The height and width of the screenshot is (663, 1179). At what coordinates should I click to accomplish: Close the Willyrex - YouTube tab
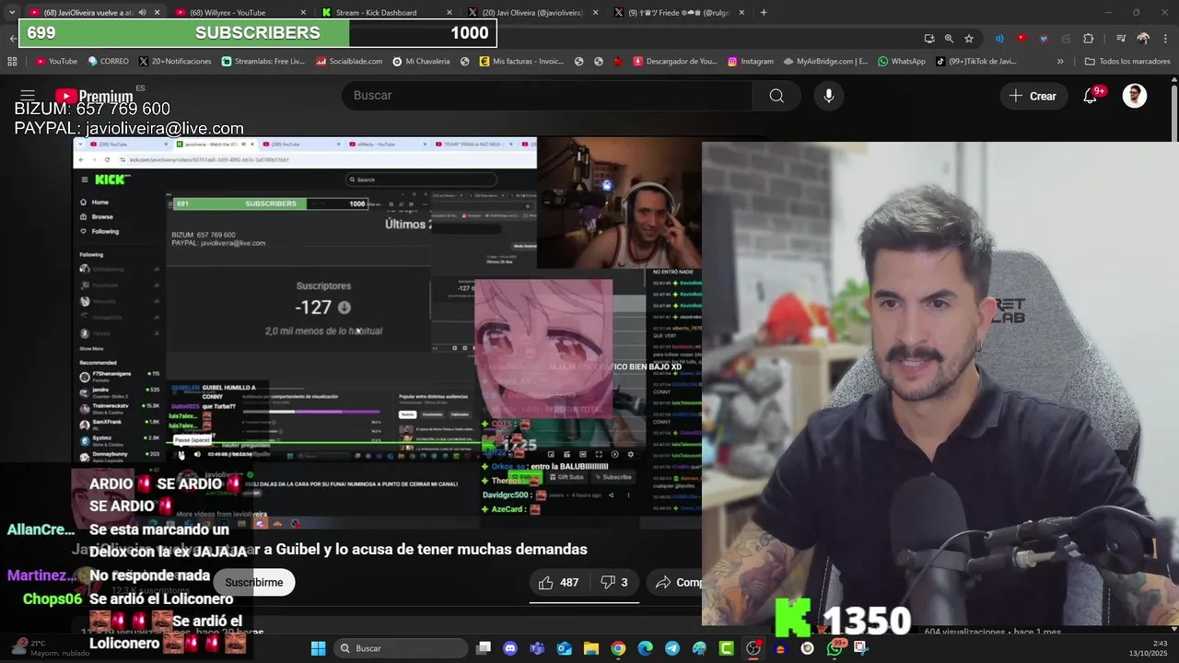click(x=304, y=13)
